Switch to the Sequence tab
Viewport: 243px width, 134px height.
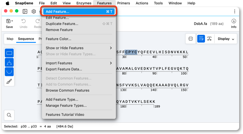pos(26,39)
